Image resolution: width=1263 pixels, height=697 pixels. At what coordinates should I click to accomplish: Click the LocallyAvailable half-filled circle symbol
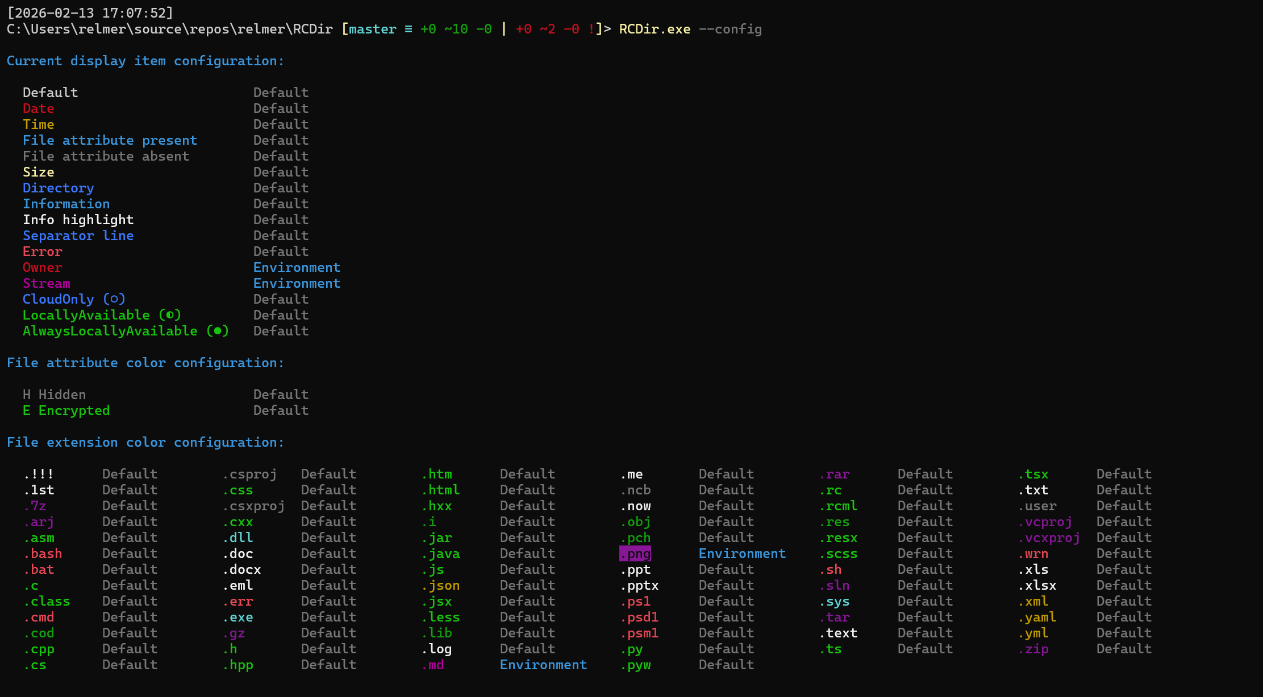pos(170,315)
